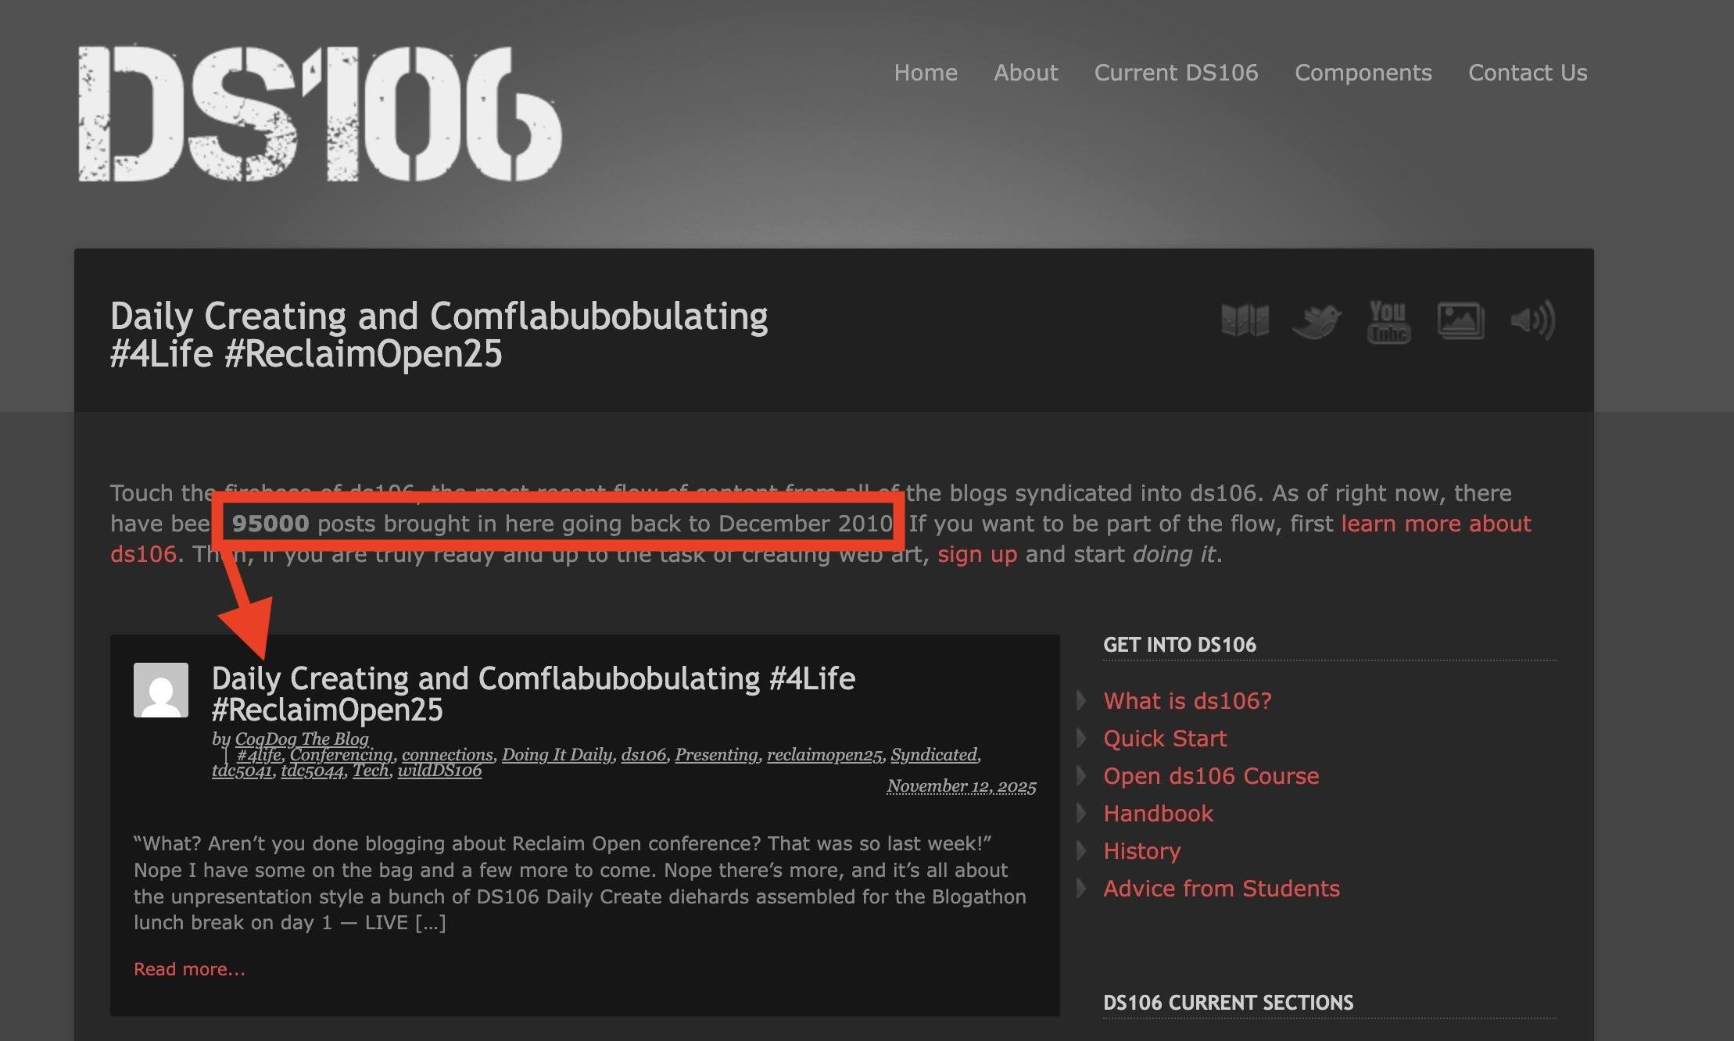The width and height of the screenshot is (1734, 1041).
Task: Click the open book blog icon
Action: [x=1245, y=320]
